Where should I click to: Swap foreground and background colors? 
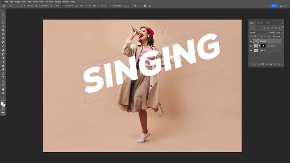4,101
